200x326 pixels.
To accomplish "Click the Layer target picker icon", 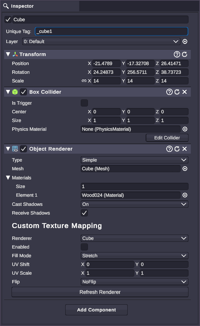I will (185, 42).
